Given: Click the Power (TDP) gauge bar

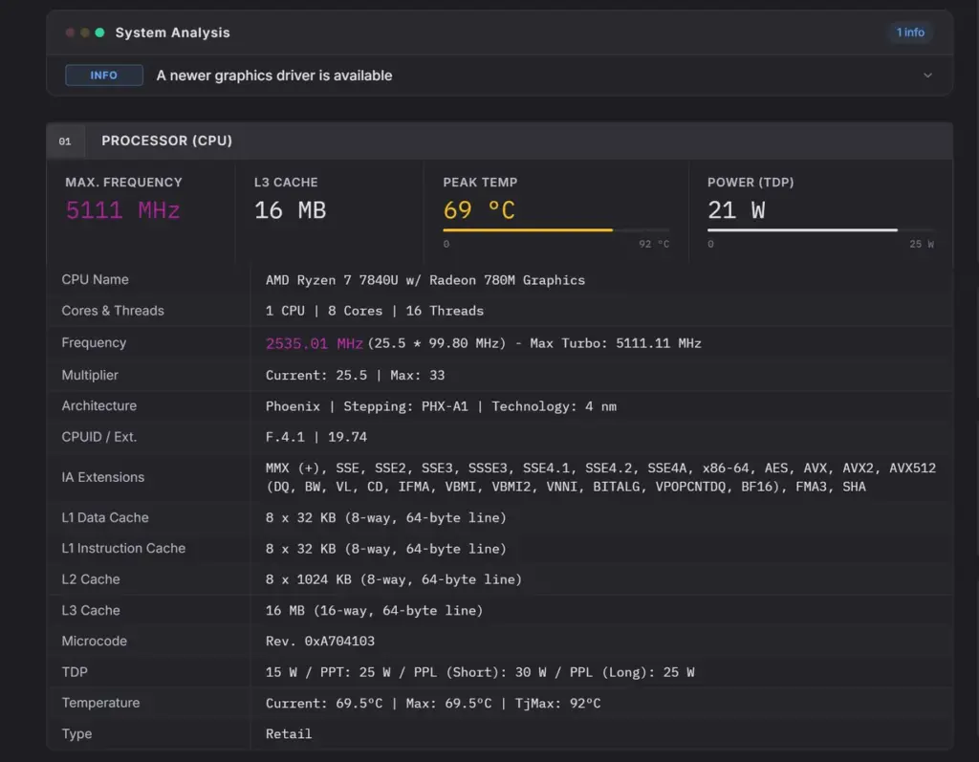Looking at the screenshot, I should [820, 229].
